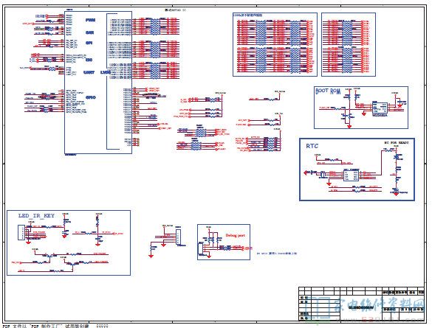This screenshot has width=432, height=328.
Task: Click the BOOT ROM block title
Action: [328, 91]
